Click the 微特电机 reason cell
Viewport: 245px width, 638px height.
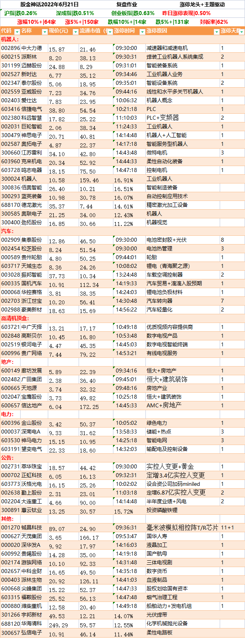tap(183, 153)
